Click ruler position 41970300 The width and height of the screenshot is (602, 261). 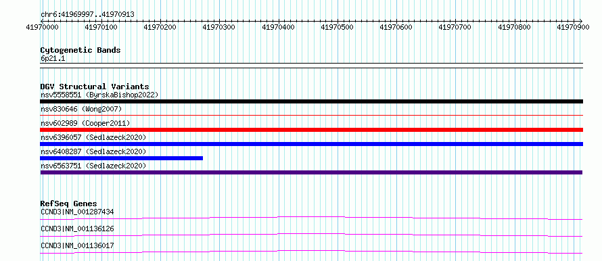(219, 27)
